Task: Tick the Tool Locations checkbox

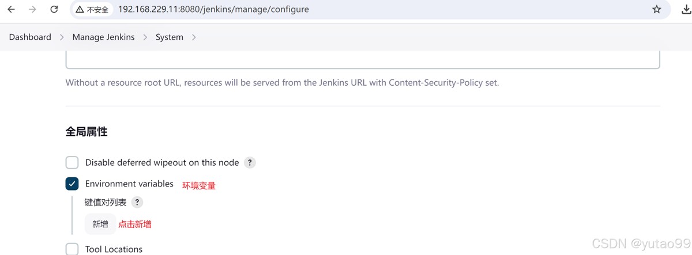Action: (72, 249)
